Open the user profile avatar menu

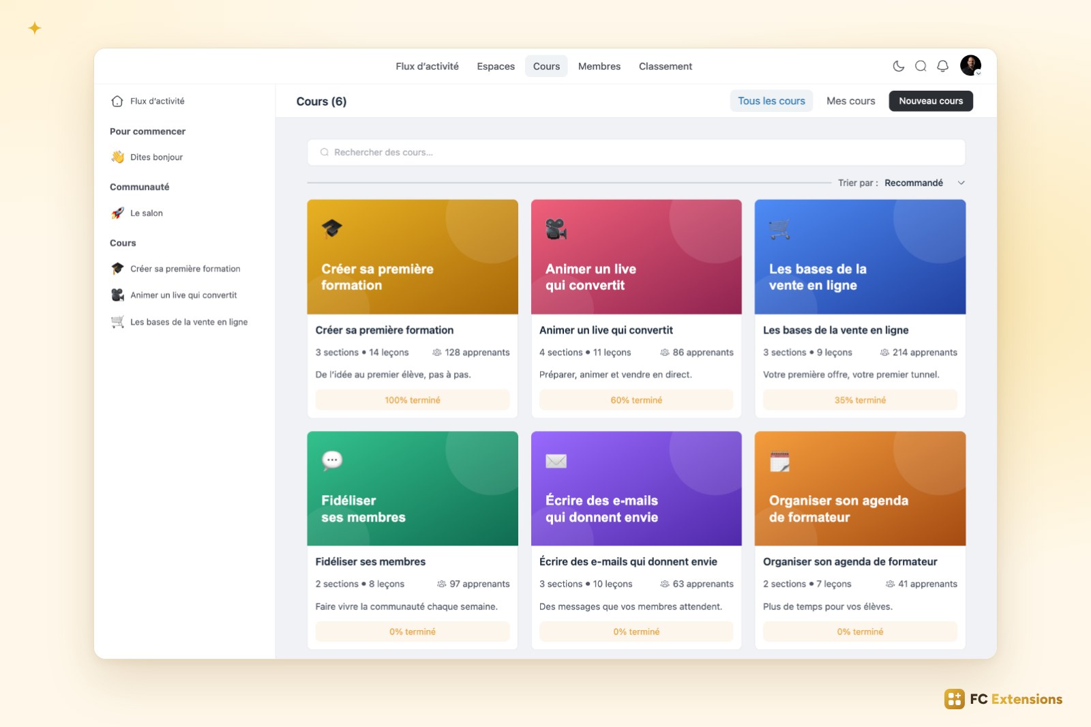tap(970, 65)
